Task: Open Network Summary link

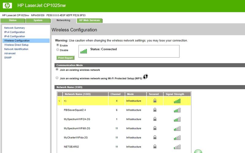Action: click(14, 28)
